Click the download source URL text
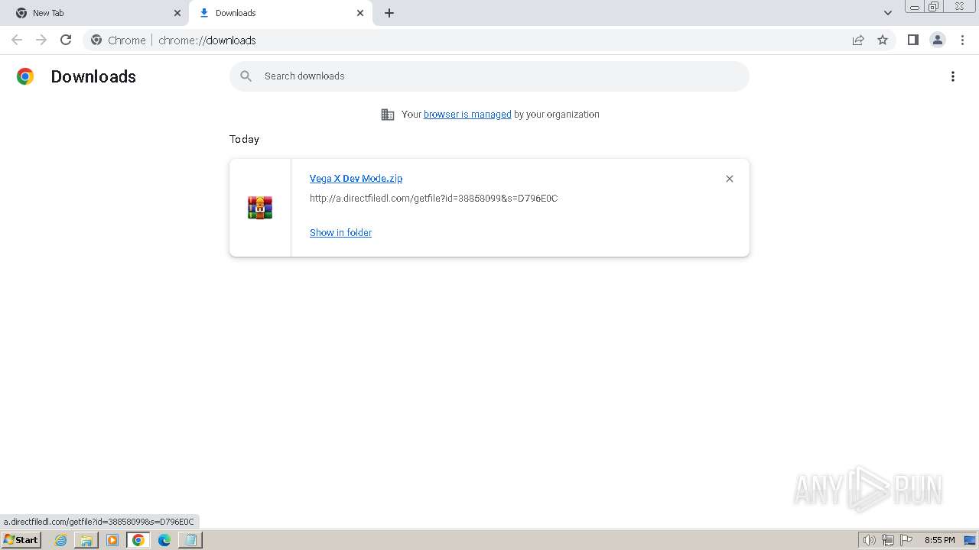The height and width of the screenshot is (550, 979). 434,199
